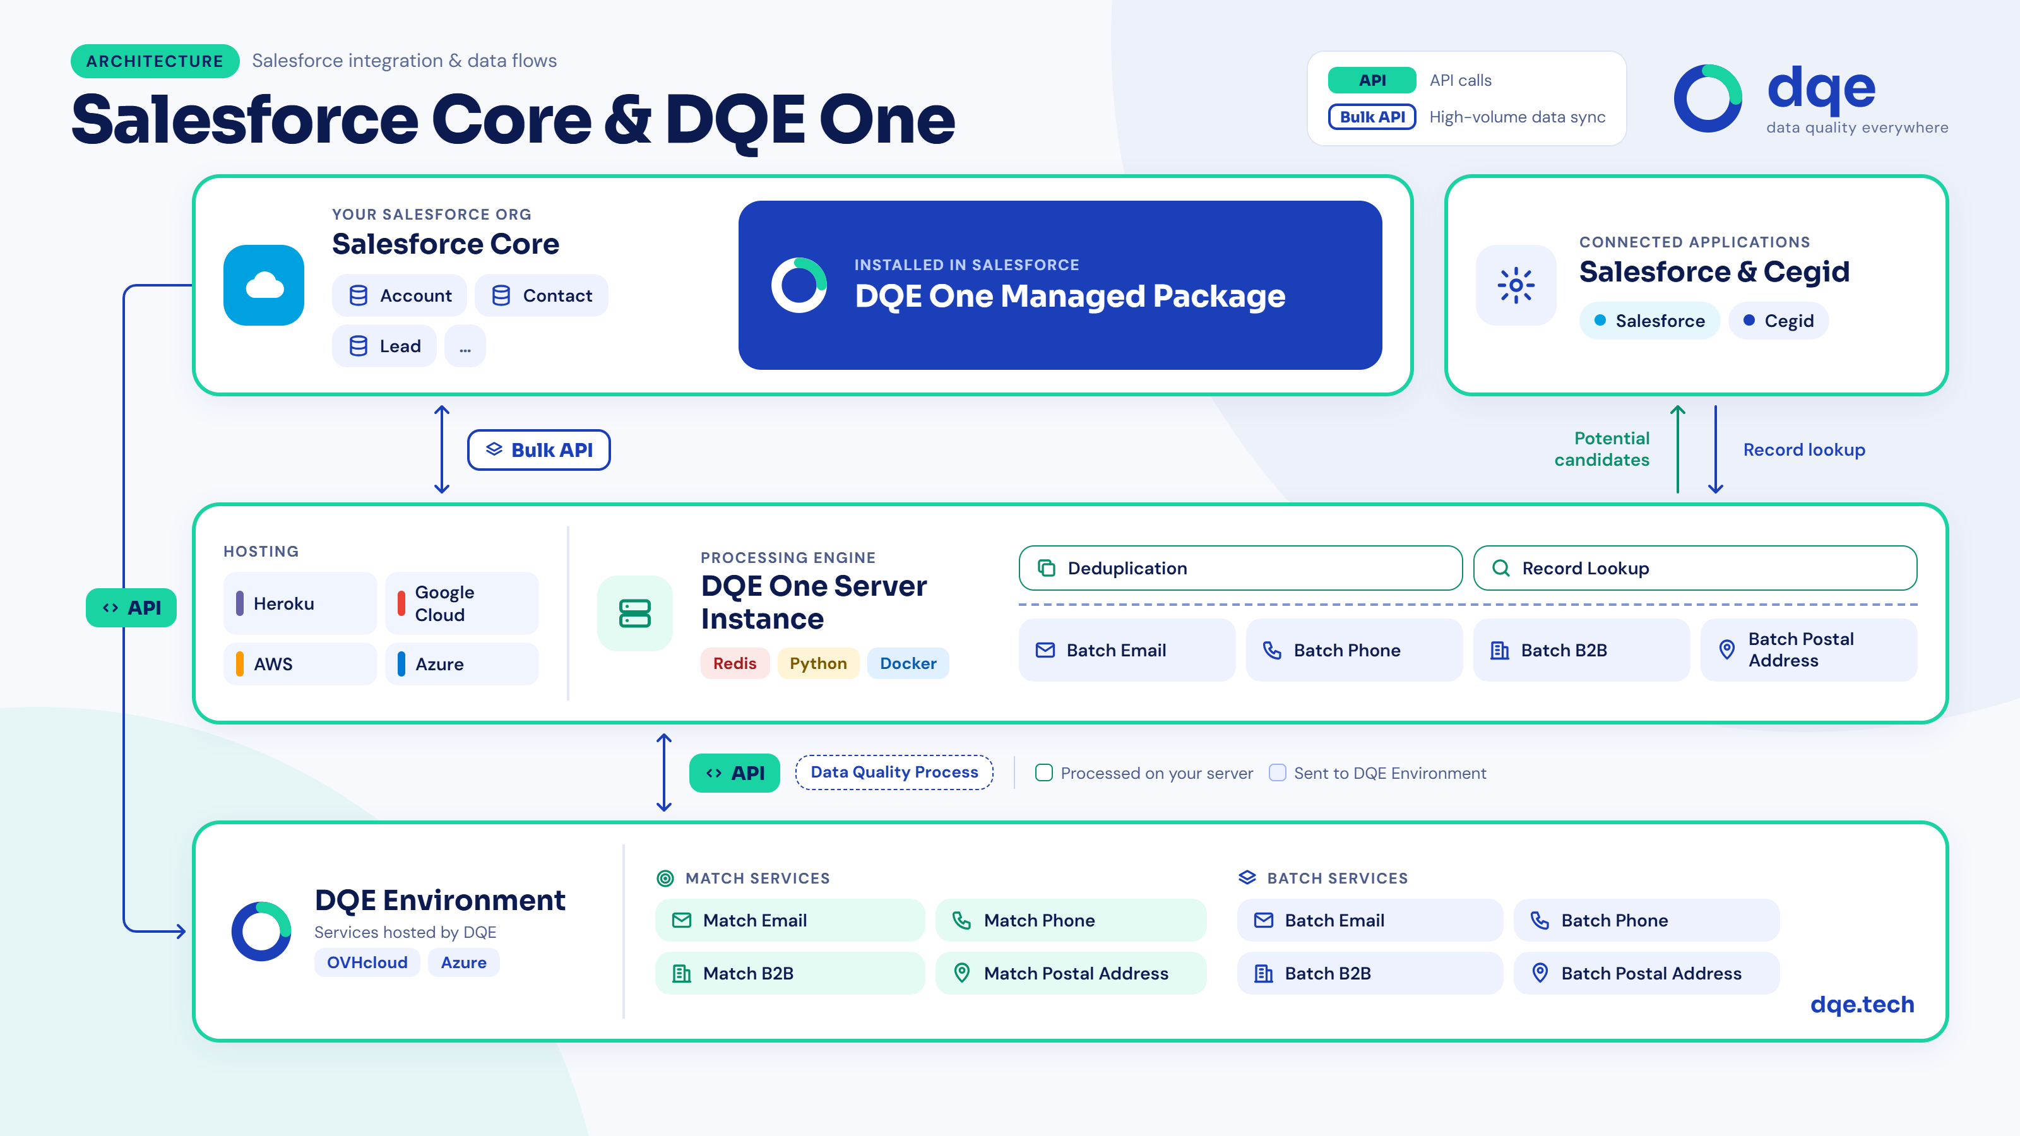Image resolution: width=2020 pixels, height=1136 pixels.
Task: Click the DQE Environment ring logo
Action: [x=261, y=931]
